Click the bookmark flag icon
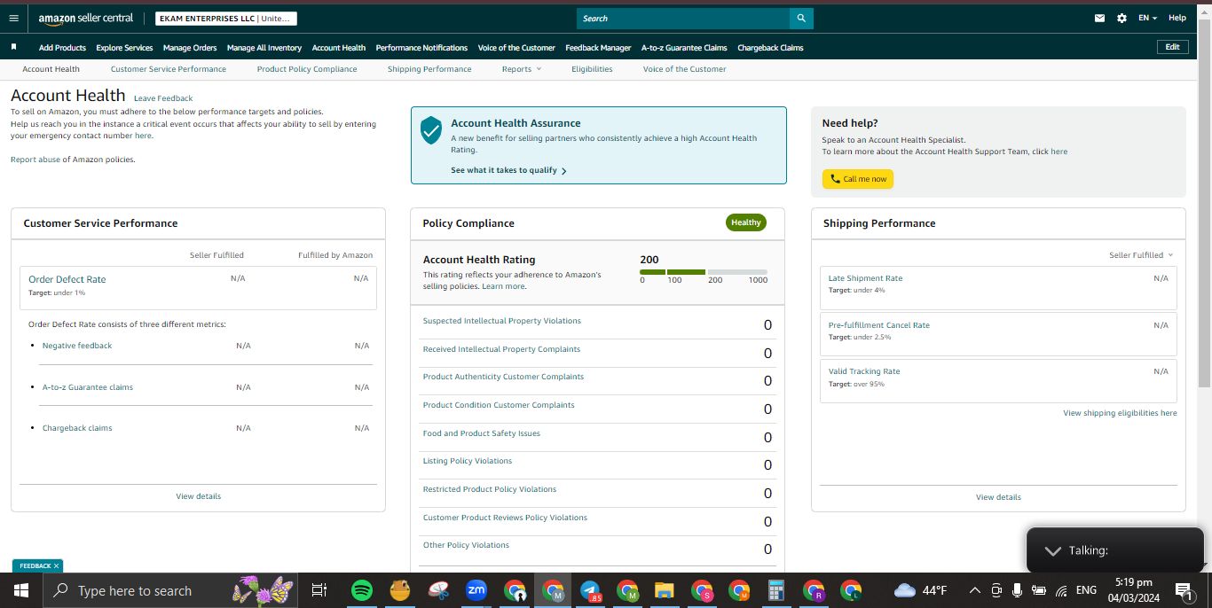This screenshot has width=1212, height=608. (x=13, y=47)
